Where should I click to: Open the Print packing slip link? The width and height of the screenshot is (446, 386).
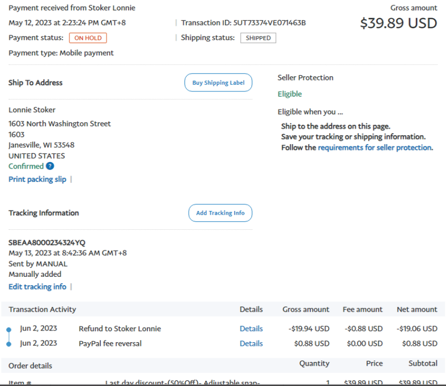coord(38,179)
